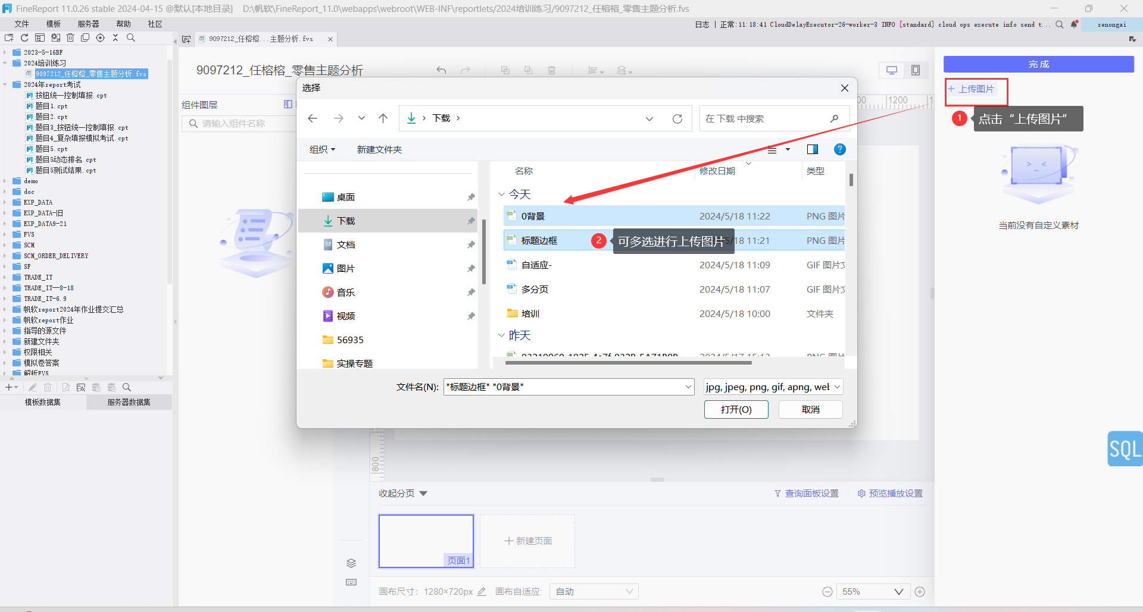Image resolution: width=1143 pixels, height=612 pixels.
Task: Click the keyboard icon beside page thumbnails
Action: click(351, 582)
